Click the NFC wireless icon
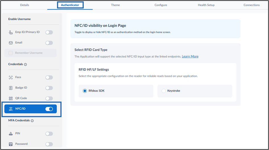The width and height of the screenshot is (269, 150). (x=11, y=109)
